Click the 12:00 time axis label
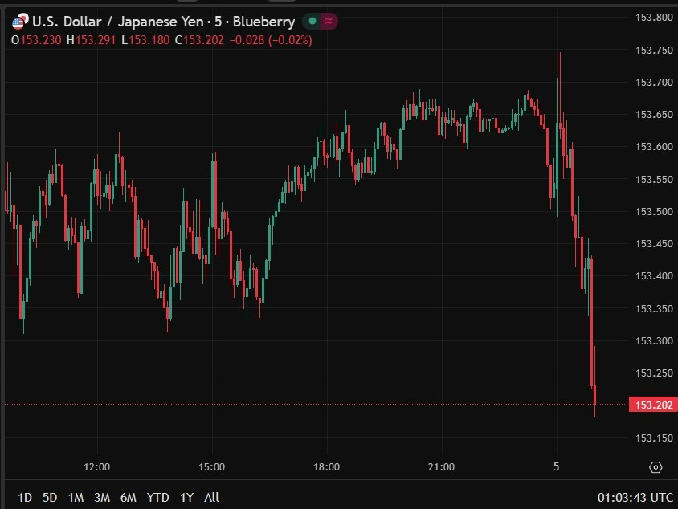The width and height of the screenshot is (678, 509). pos(96,467)
